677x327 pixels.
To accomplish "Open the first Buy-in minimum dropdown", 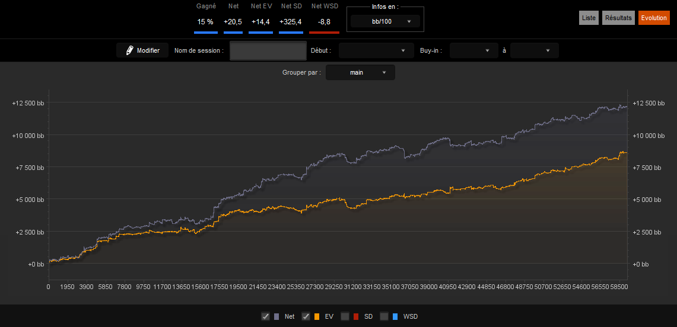I will (x=474, y=50).
